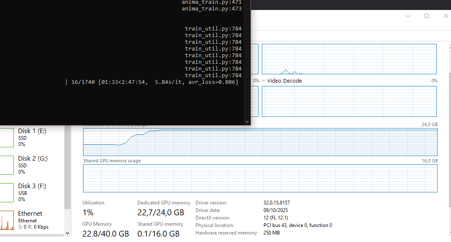Click the dedicated GPU memory usage graph
Image resolution: width=451 pixels, height=242 pixels.
click(260, 142)
